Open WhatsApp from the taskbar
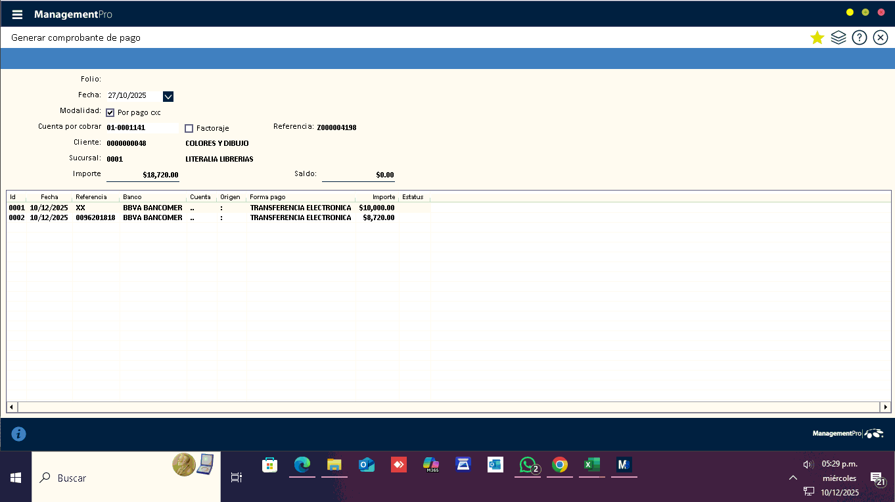The width and height of the screenshot is (895, 502). point(528,465)
